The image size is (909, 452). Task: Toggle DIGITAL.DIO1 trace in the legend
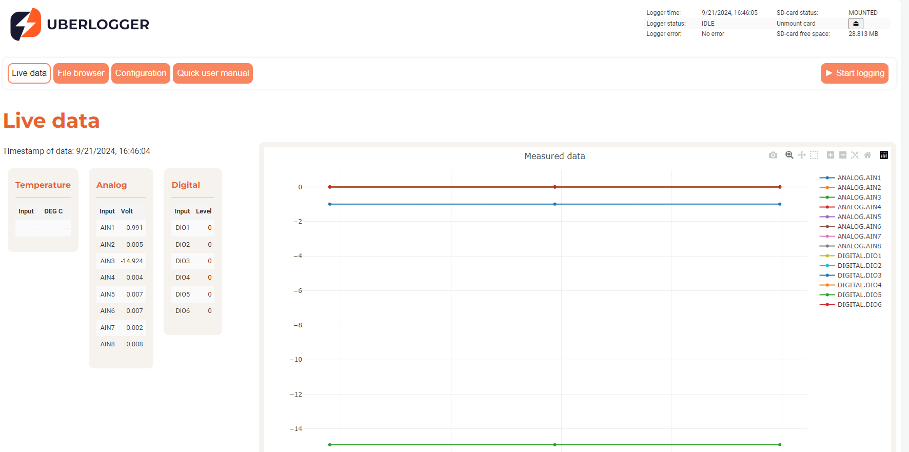click(851, 256)
